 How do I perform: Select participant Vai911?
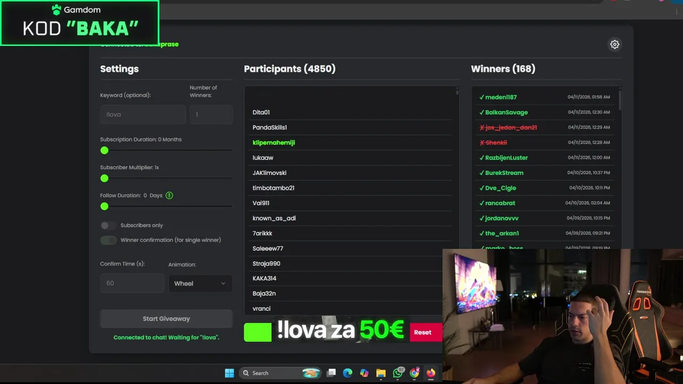pos(261,203)
